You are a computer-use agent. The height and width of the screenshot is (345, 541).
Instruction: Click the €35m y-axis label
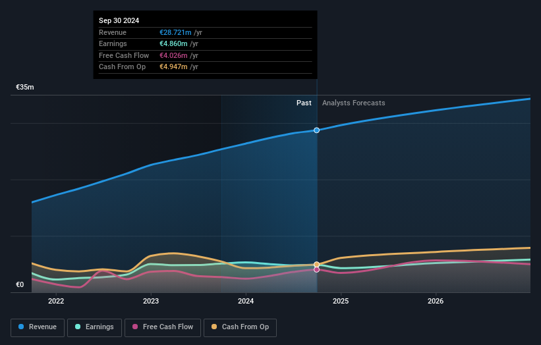pos(25,87)
